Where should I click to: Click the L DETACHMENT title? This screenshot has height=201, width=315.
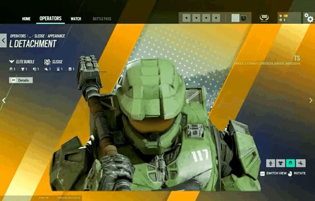coord(33,44)
